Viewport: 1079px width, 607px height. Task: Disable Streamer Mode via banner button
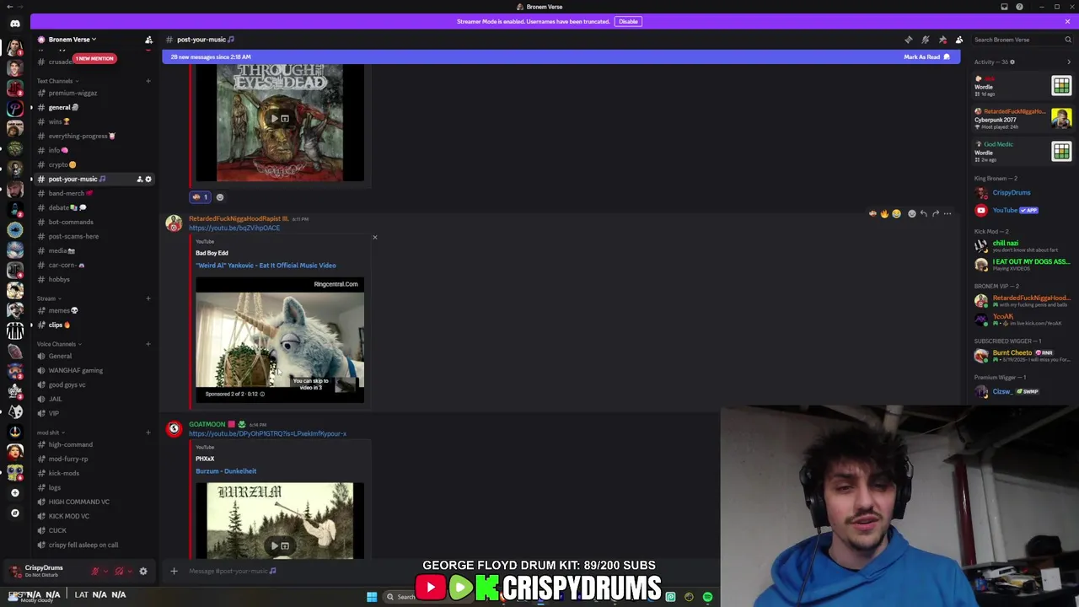pos(628,21)
